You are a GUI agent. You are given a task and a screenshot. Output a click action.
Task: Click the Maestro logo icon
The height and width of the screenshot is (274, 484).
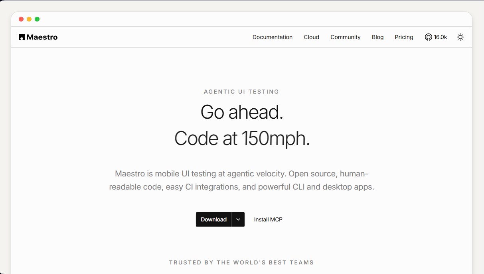(x=22, y=37)
